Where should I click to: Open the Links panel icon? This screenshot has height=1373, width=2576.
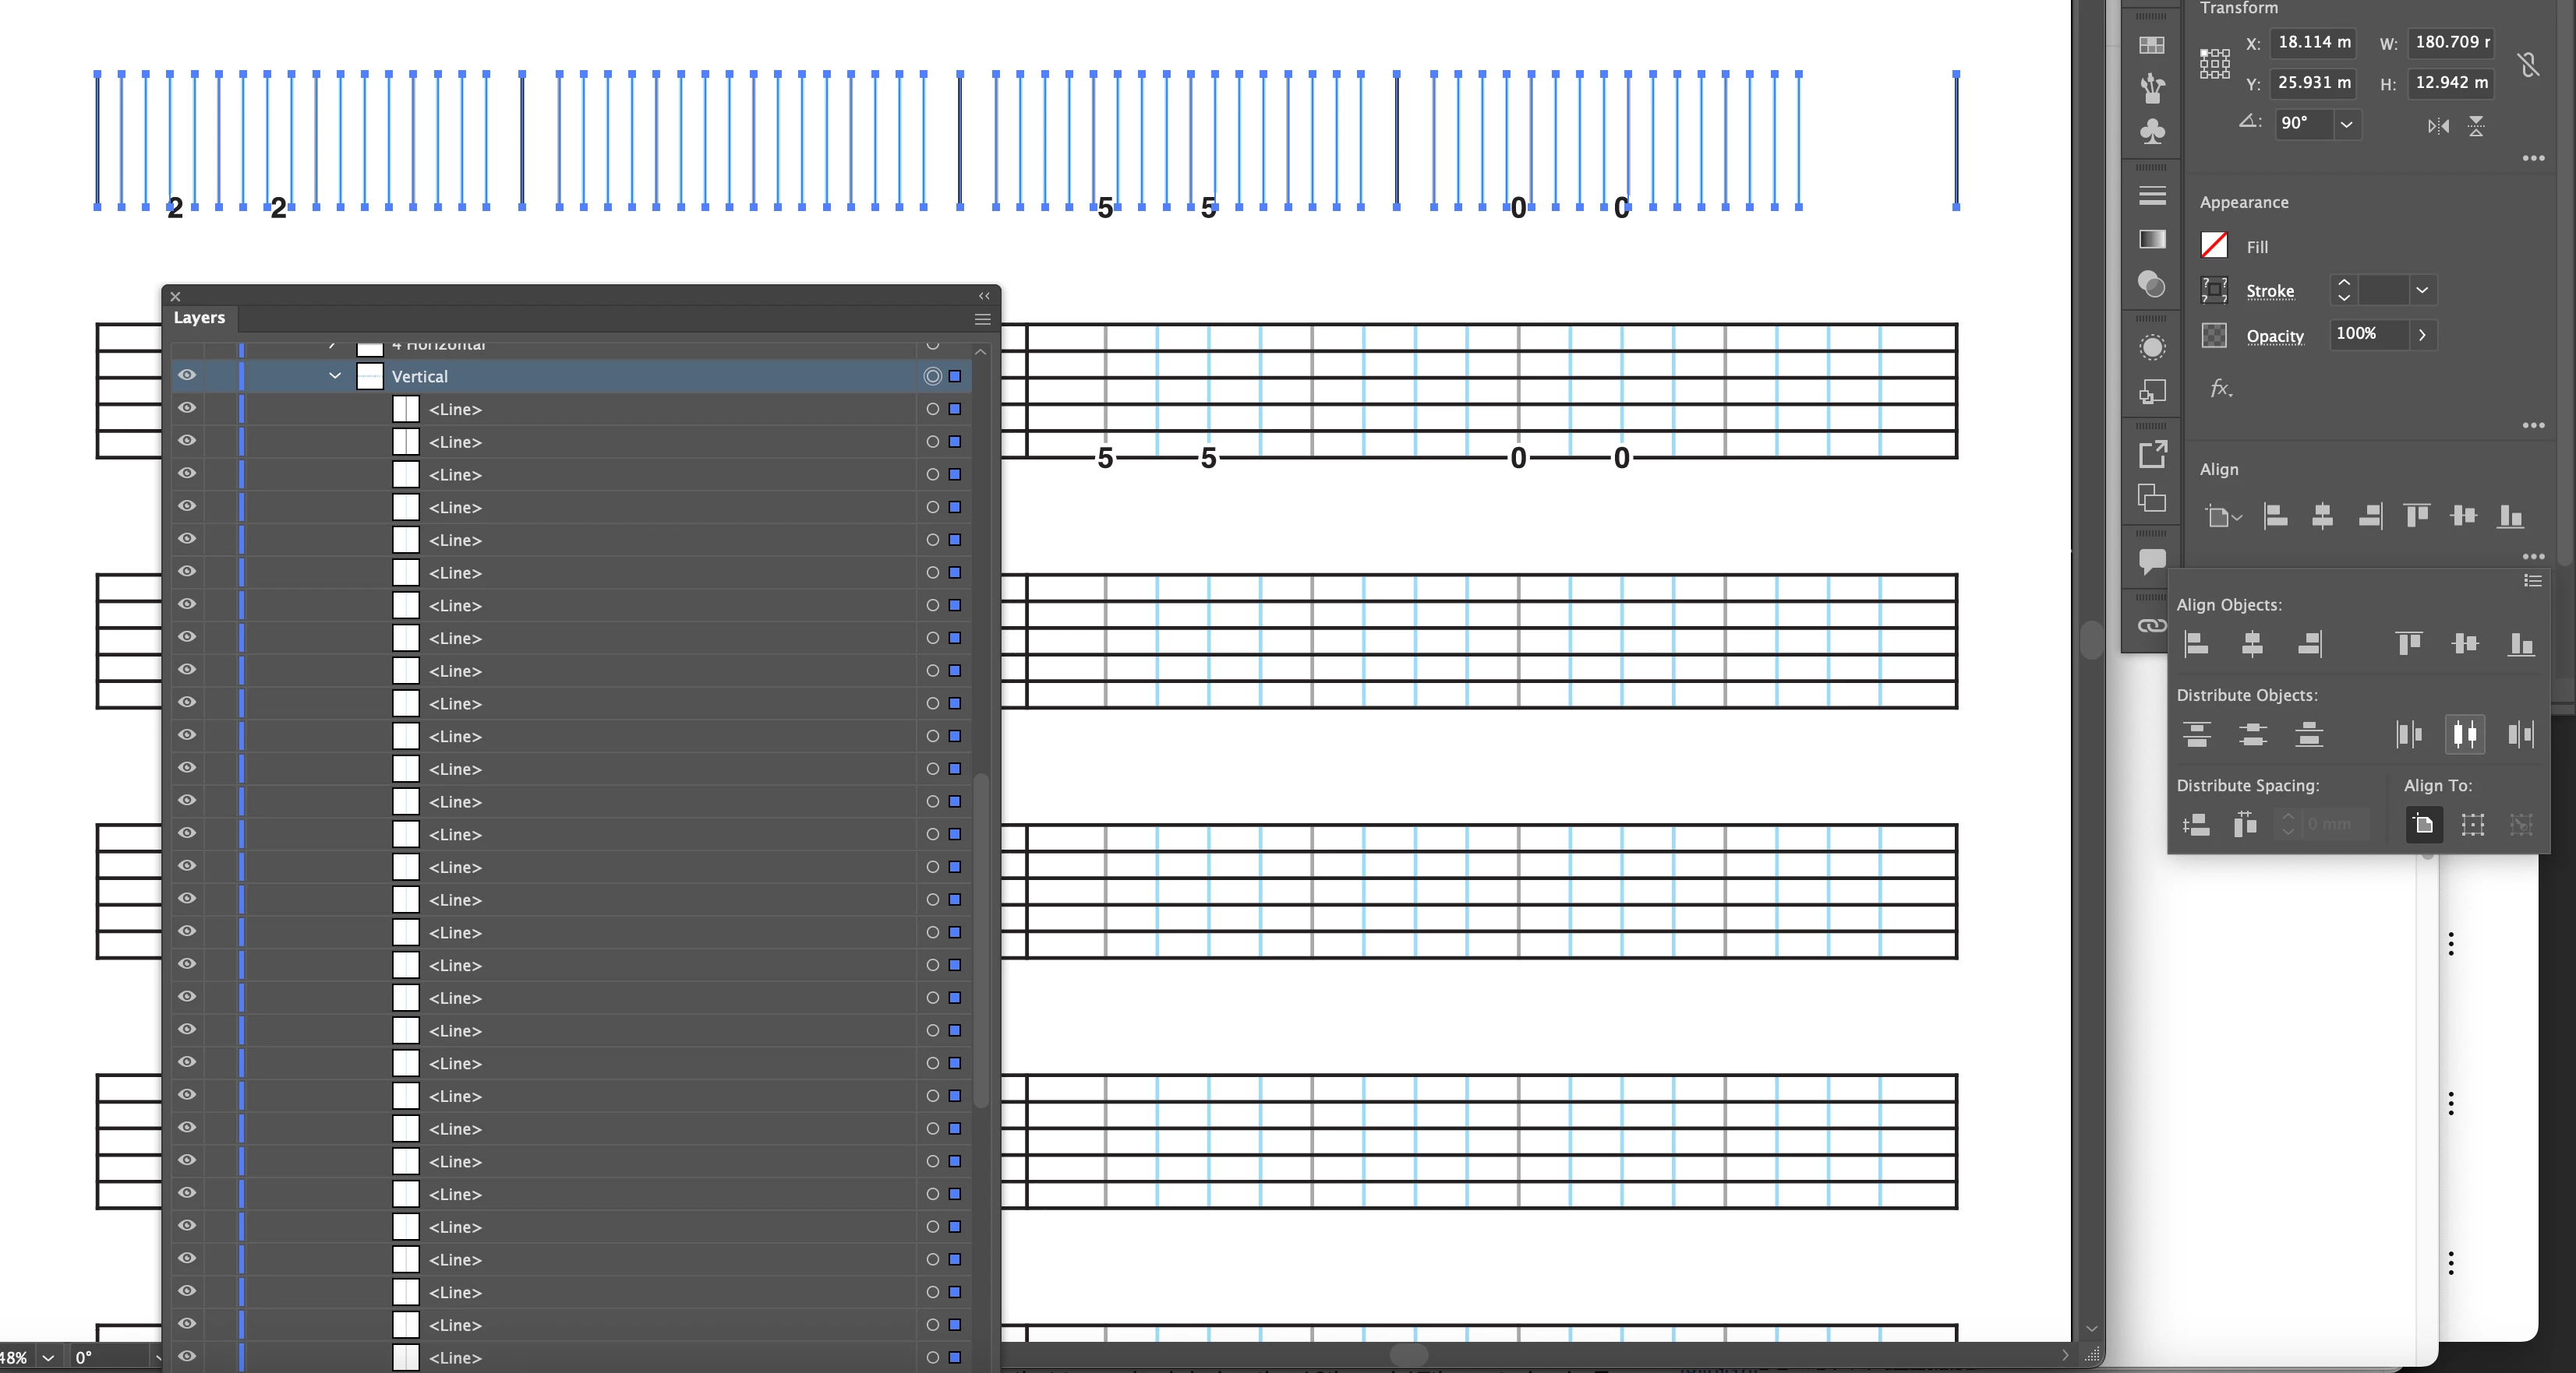2152,625
